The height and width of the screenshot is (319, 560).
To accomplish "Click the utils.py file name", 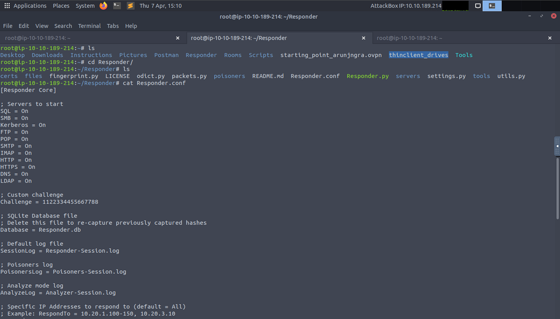I will 511,76.
